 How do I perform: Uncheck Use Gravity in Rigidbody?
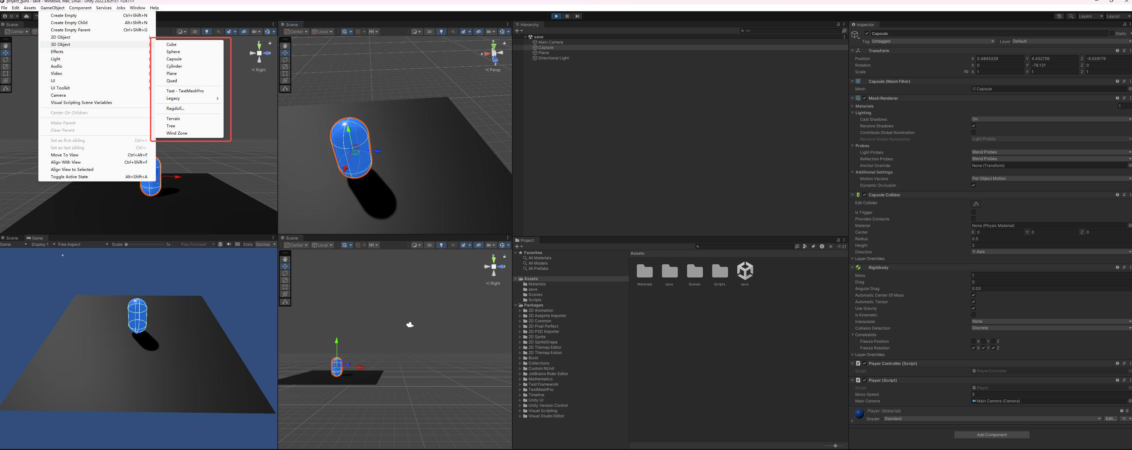[x=973, y=308]
